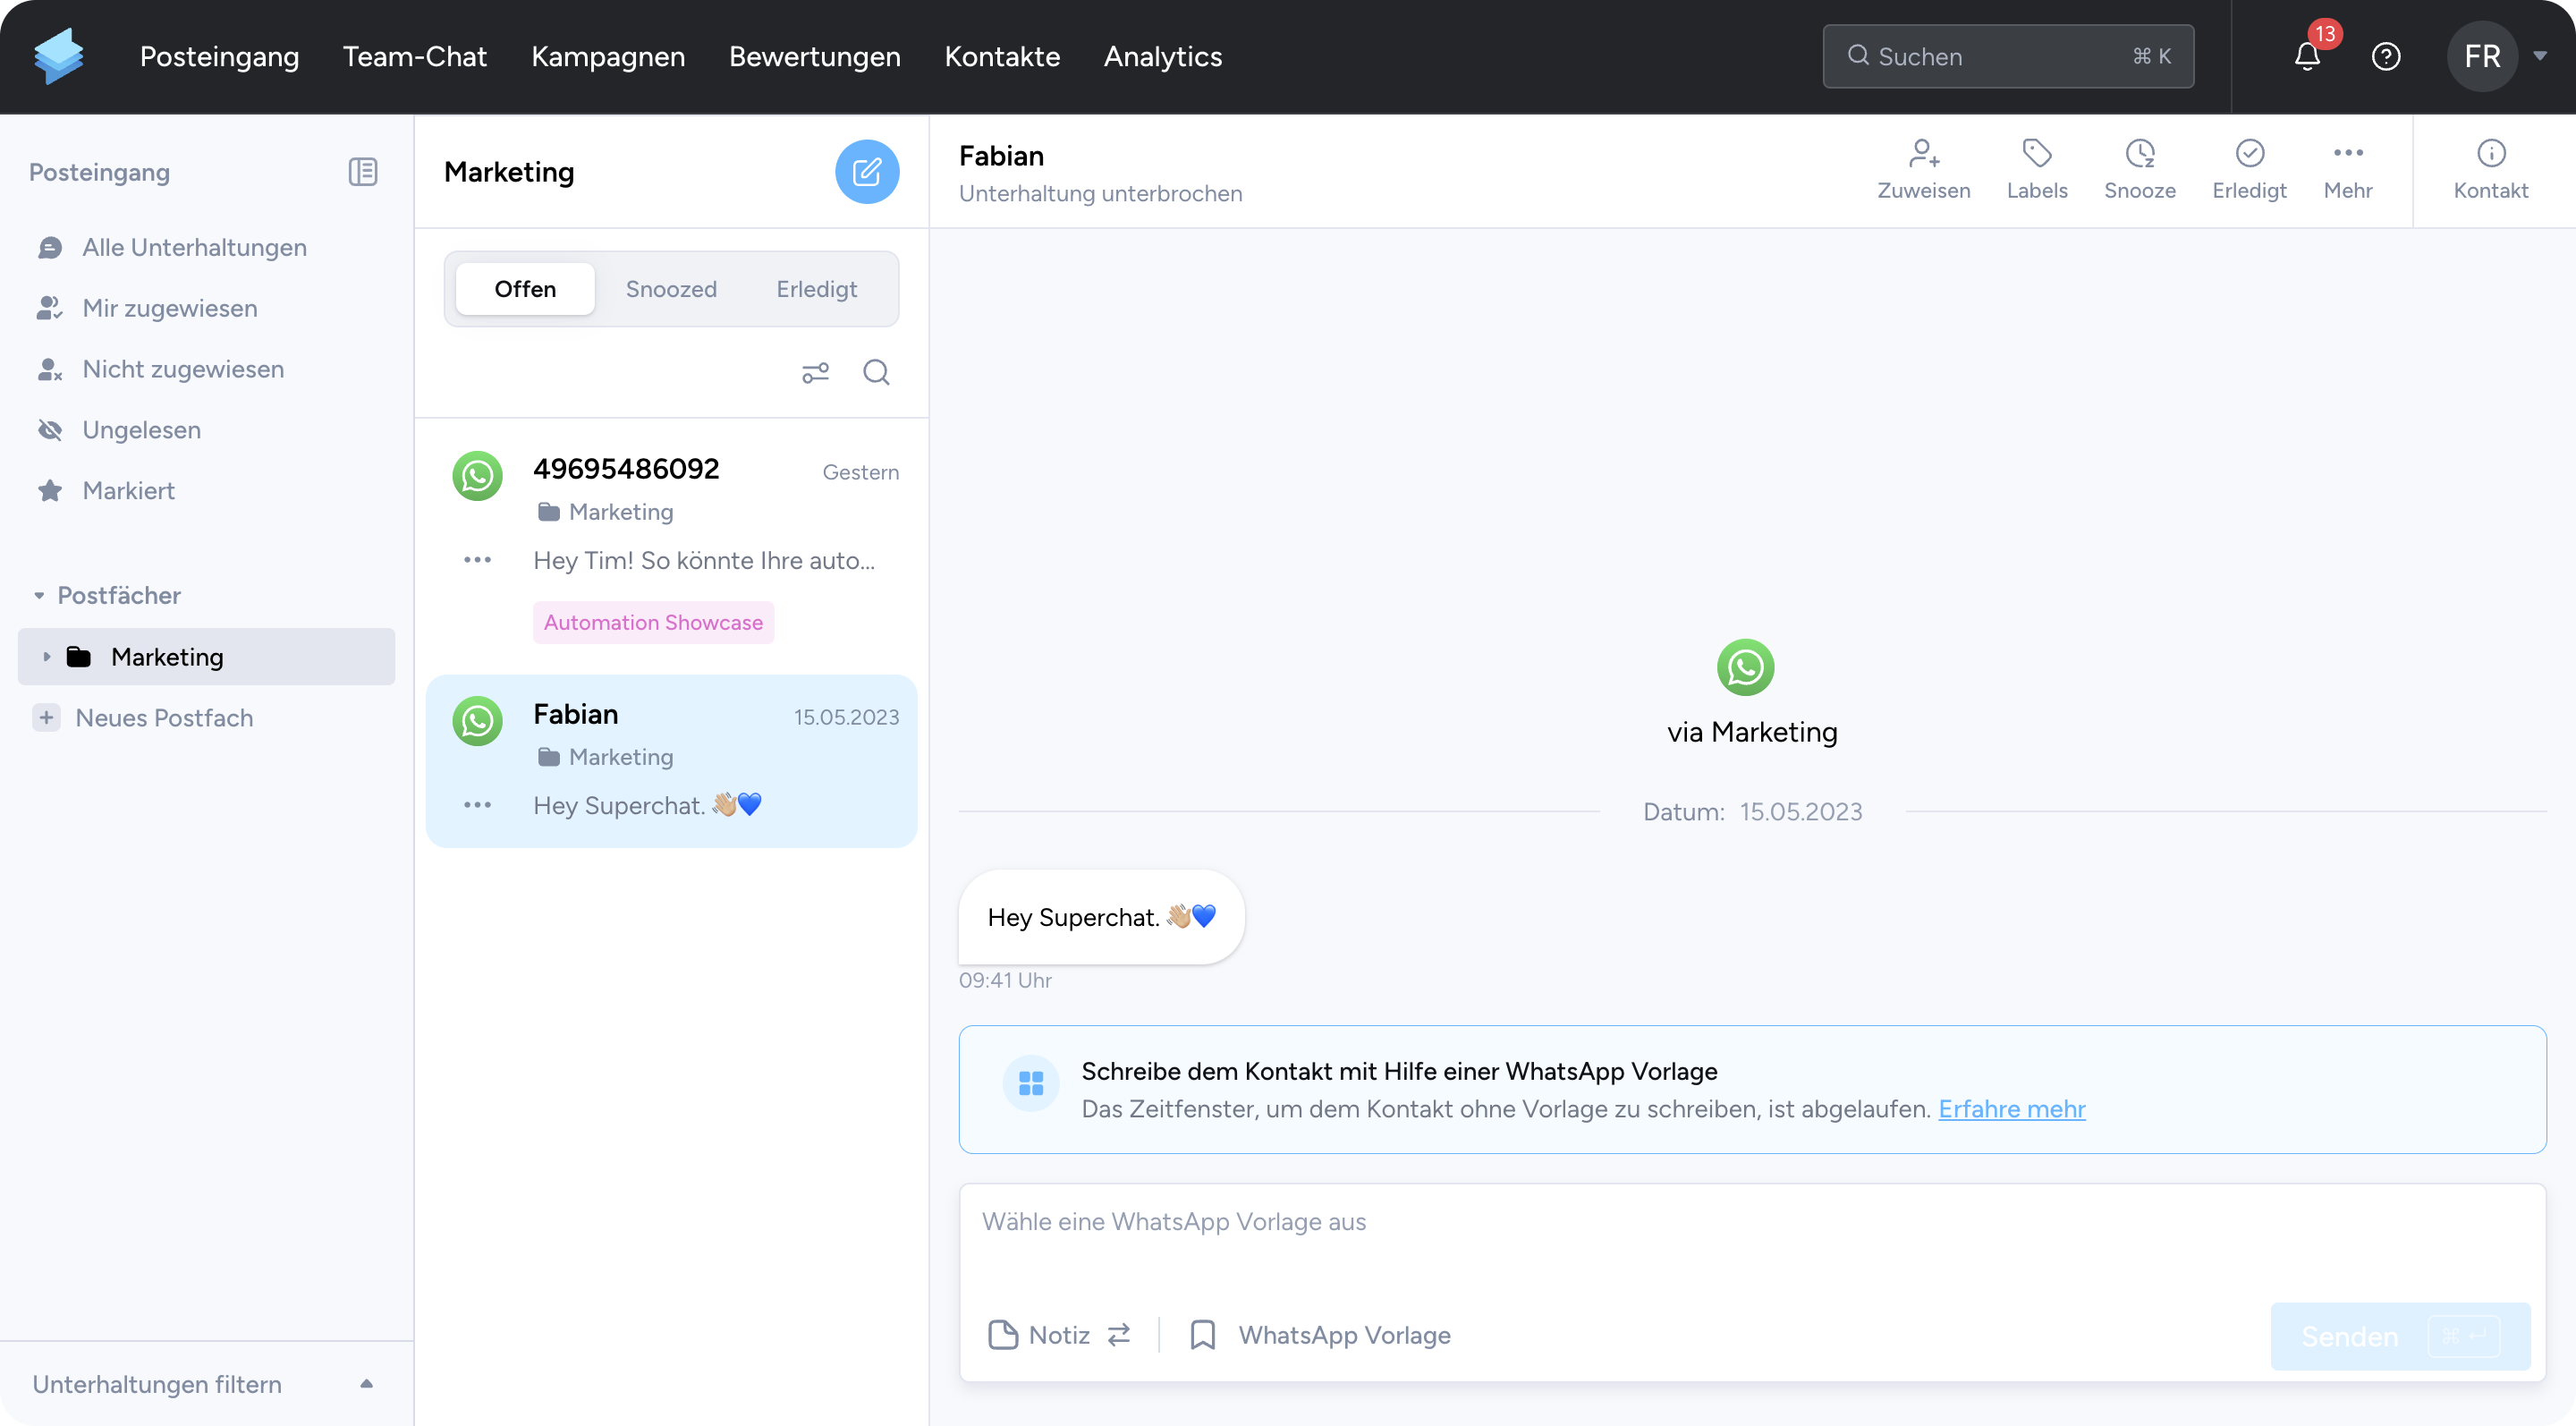The width and height of the screenshot is (2576, 1426).
Task: Open Kampagnen in the top navigation
Action: pos(608,56)
